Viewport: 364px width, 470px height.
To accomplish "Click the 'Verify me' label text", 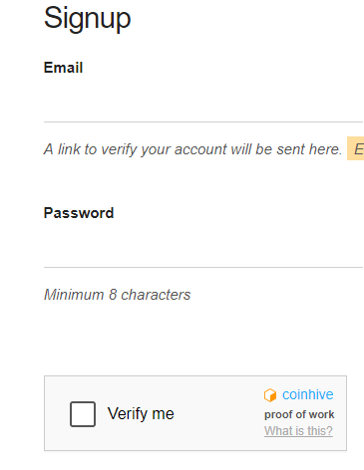I will pyautogui.click(x=141, y=414).
